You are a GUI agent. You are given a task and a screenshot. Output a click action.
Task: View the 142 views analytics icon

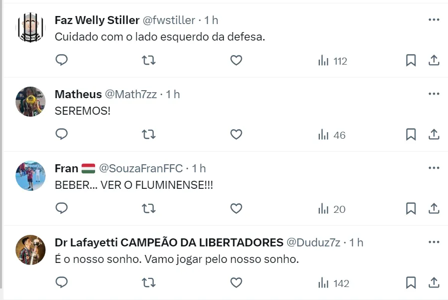pos(334,283)
